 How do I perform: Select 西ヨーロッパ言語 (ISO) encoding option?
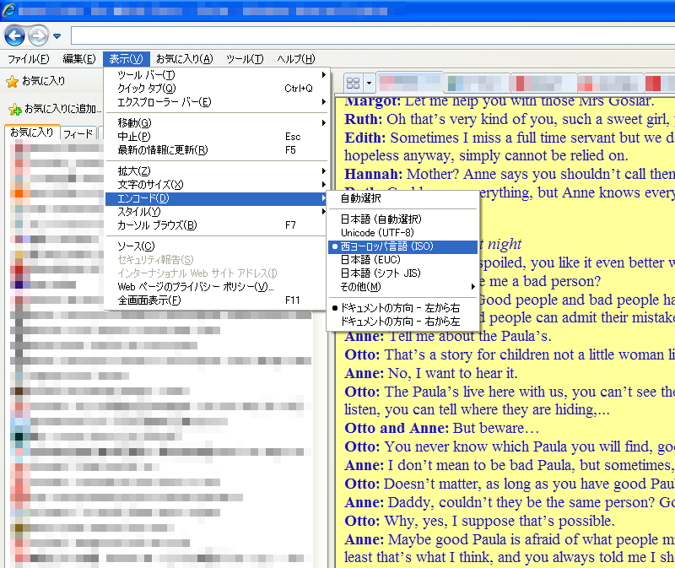(386, 246)
